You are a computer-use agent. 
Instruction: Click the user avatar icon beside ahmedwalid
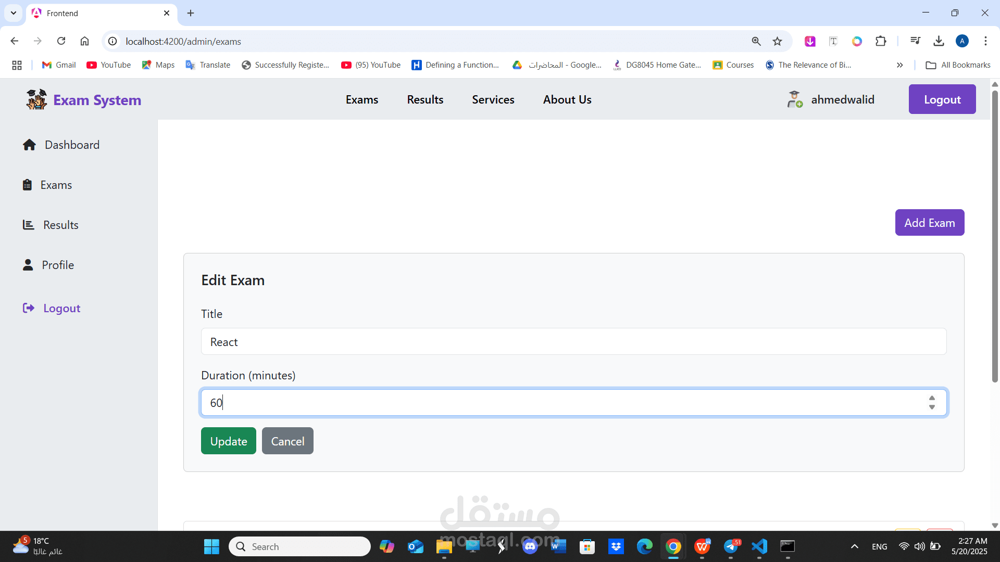[x=794, y=99]
